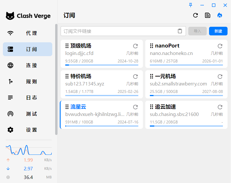Click the 2.97 download speed value
This screenshot has width=231, height=183.
pos(28,169)
